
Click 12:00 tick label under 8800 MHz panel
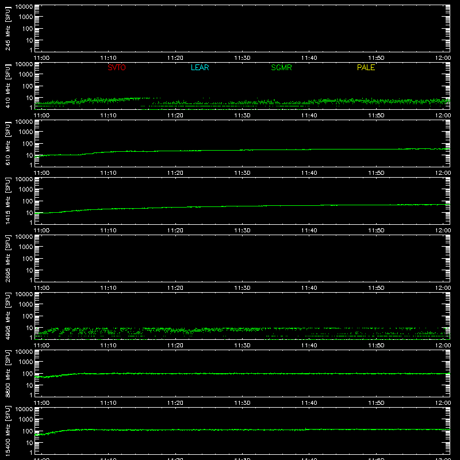(443, 403)
